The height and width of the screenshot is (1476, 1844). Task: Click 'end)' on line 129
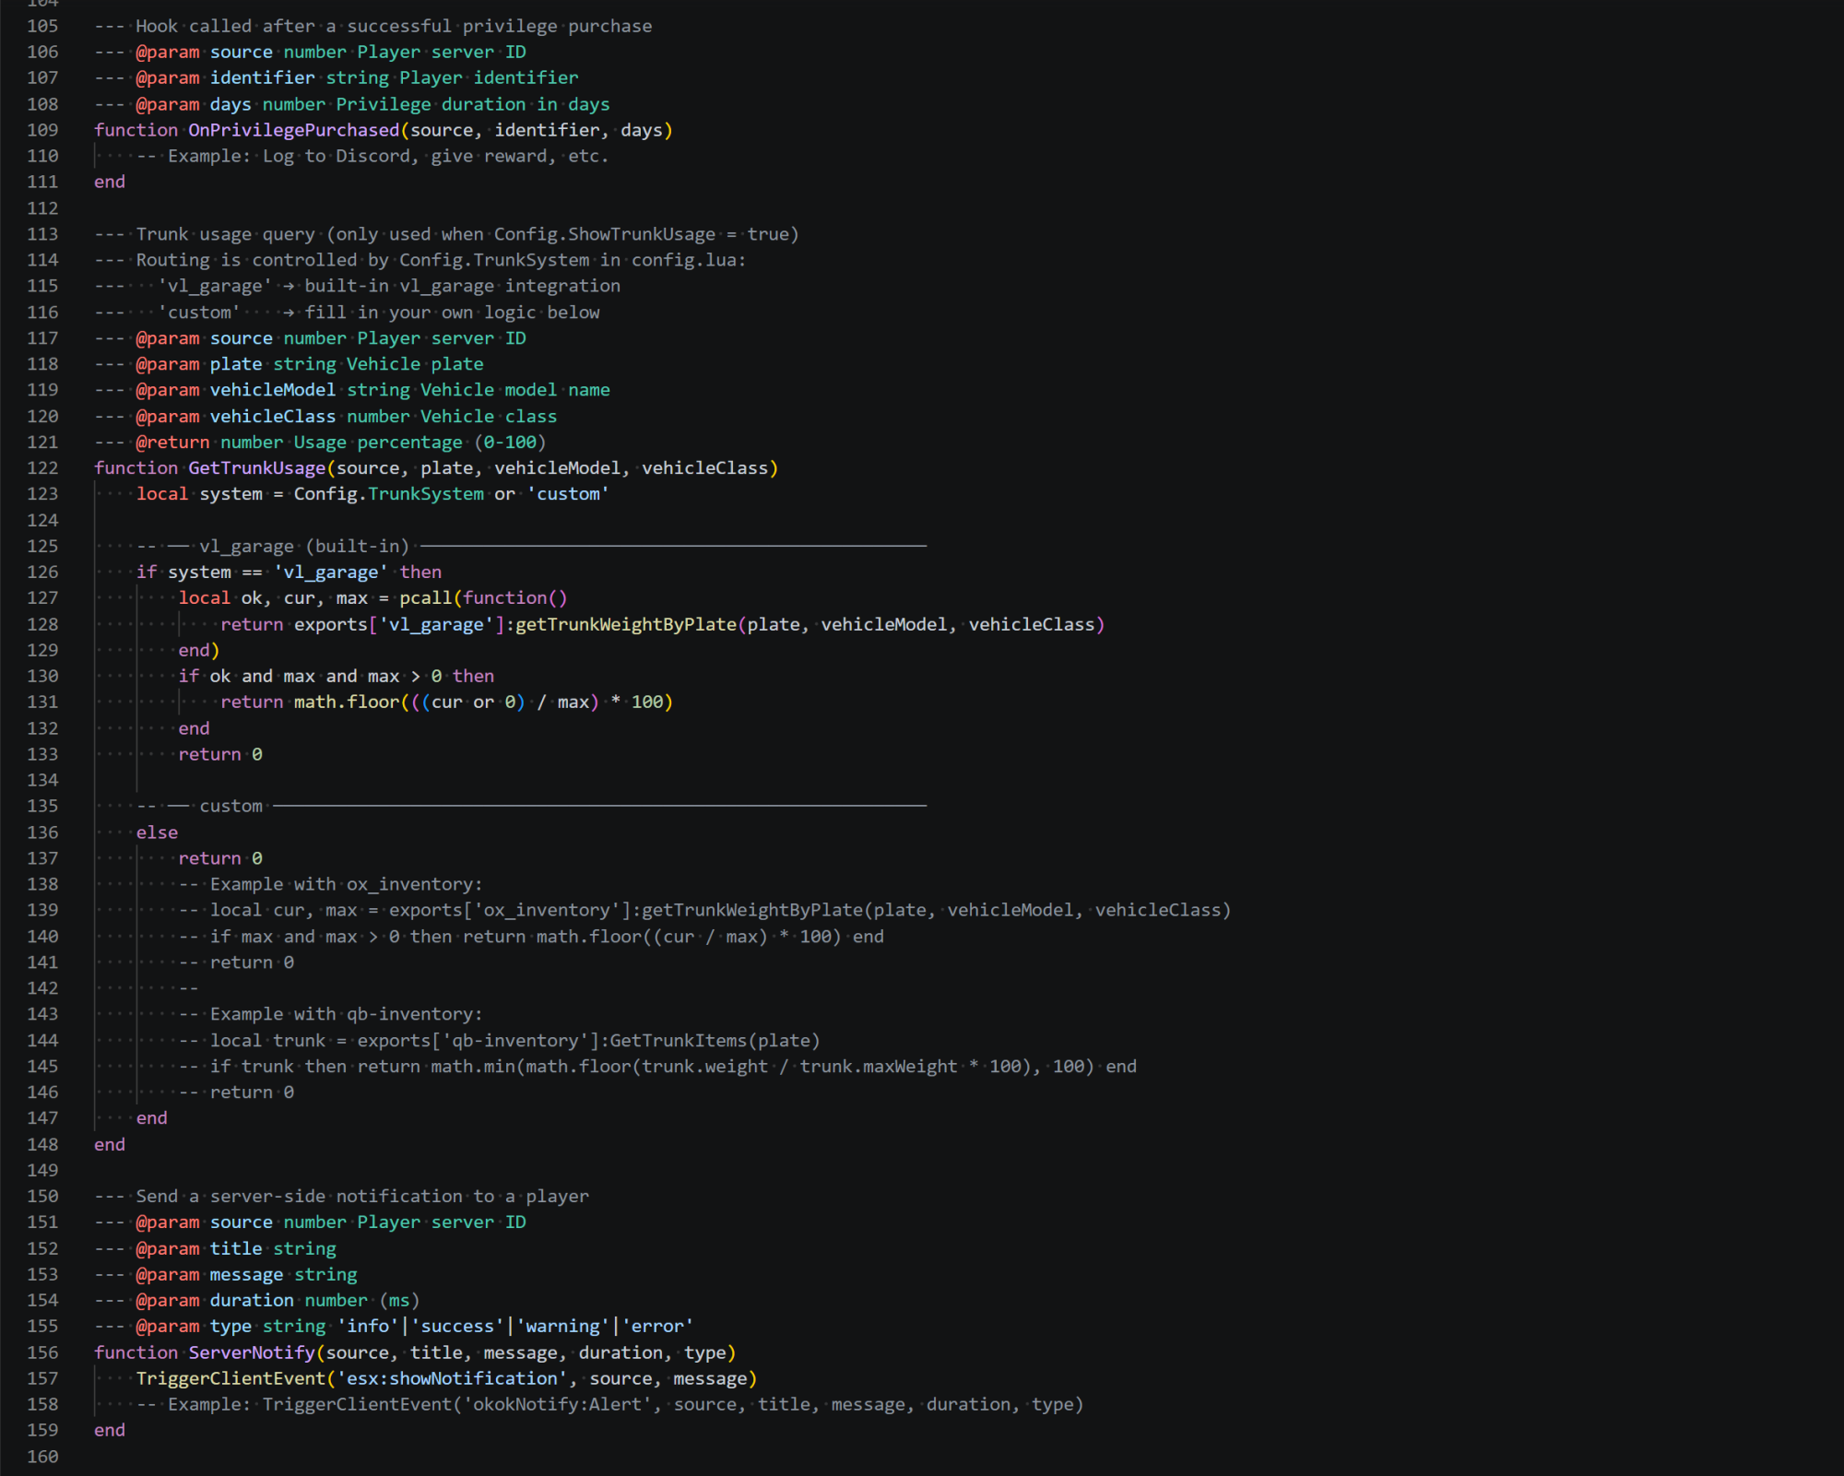(198, 651)
